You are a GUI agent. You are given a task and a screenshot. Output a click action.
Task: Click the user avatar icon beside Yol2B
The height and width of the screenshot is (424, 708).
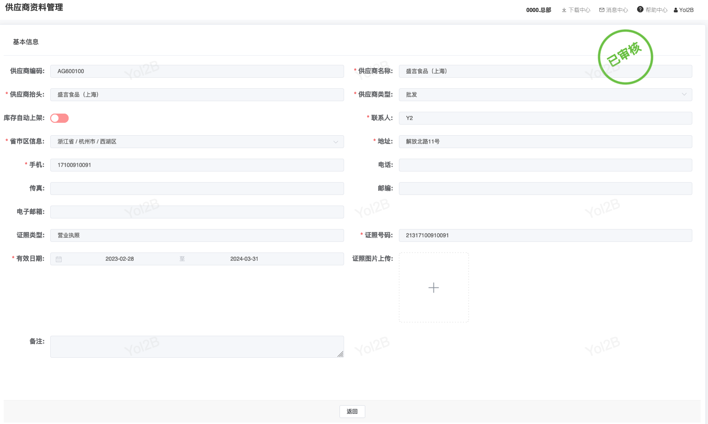click(x=676, y=10)
